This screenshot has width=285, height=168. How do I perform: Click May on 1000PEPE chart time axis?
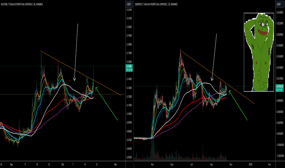[x=172, y=165]
